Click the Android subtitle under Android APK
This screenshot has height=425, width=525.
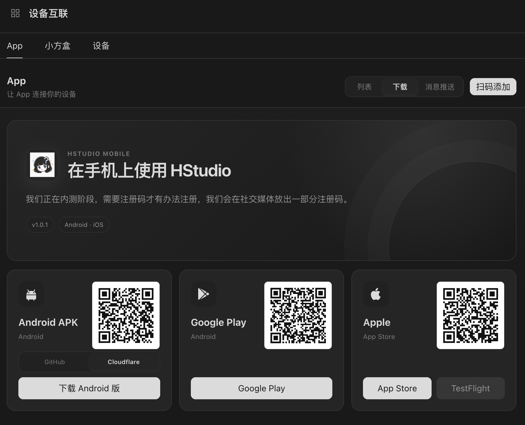(x=31, y=337)
